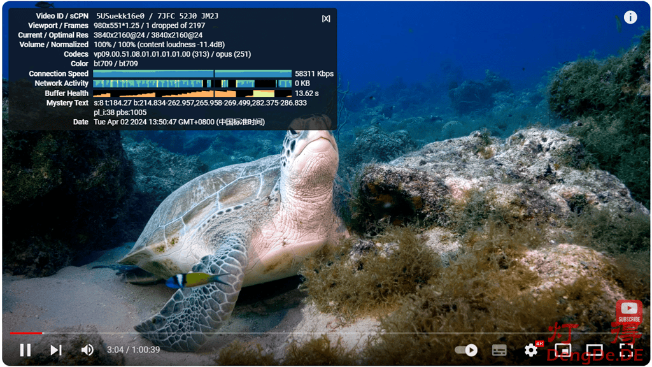
Task: Enable theater mode view
Action: point(594,350)
